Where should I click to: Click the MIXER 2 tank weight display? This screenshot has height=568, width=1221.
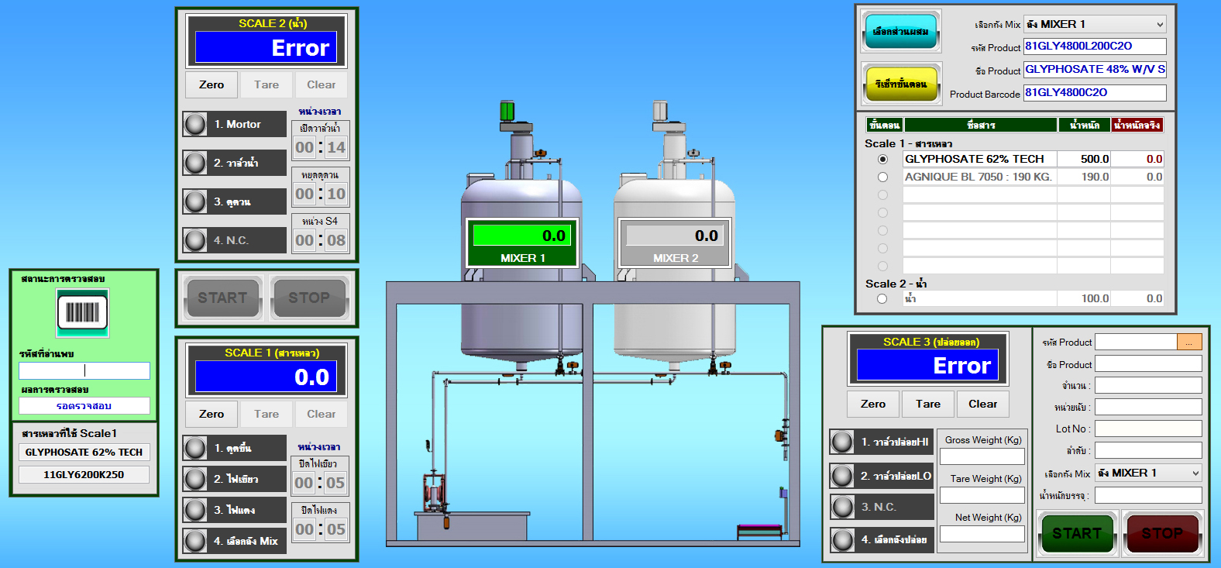point(675,236)
